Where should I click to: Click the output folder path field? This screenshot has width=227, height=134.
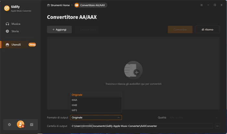(x=141, y=126)
